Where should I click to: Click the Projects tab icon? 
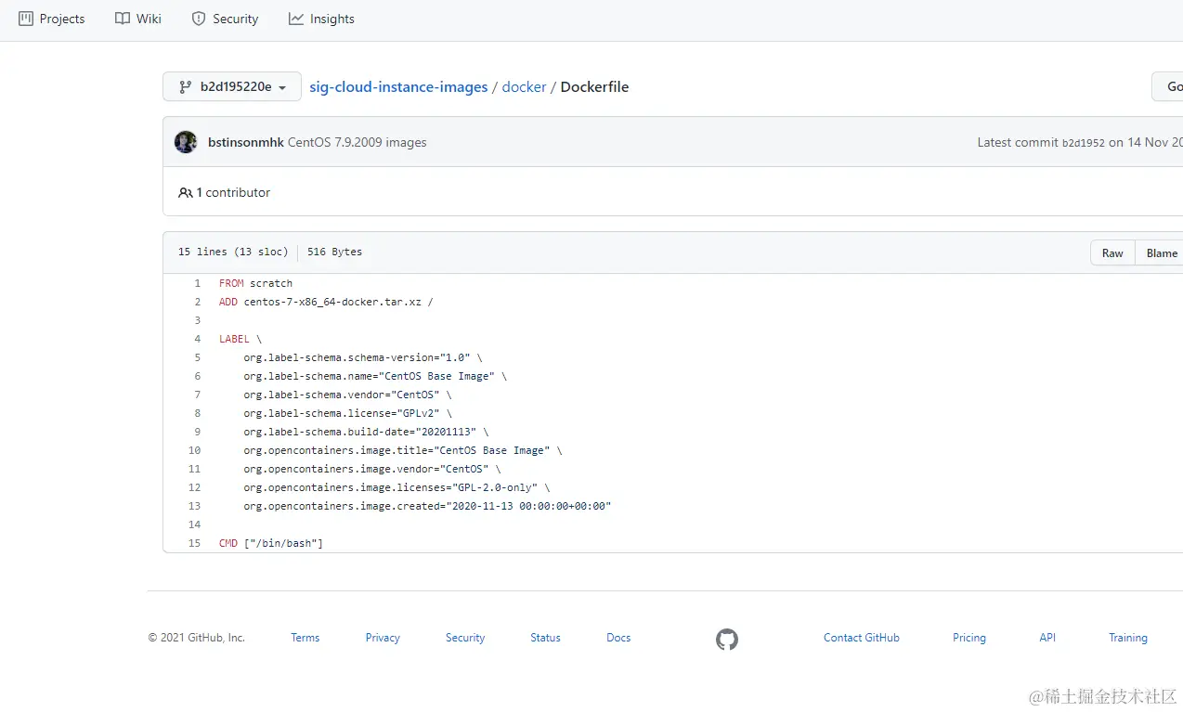pyautogui.click(x=26, y=19)
